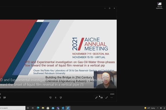Show hidden system tray icons chevron
Image resolution: width=166 pixels, height=110 pixels.
[x=158, y=108]
